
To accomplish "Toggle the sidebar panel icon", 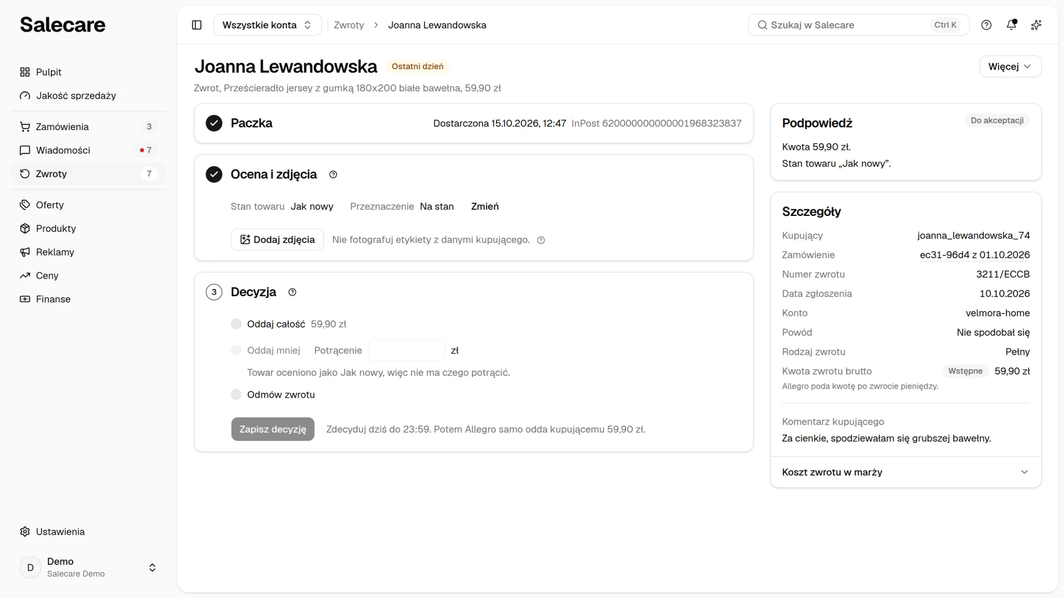I will tap(197, 25).
